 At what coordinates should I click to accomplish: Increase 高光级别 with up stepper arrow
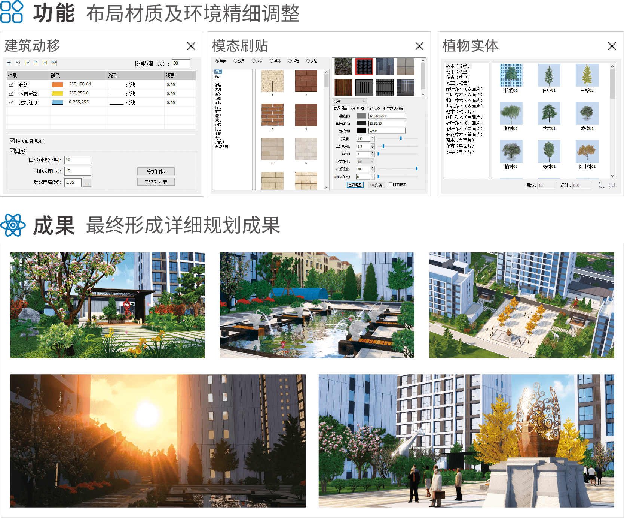coord(373,145)
